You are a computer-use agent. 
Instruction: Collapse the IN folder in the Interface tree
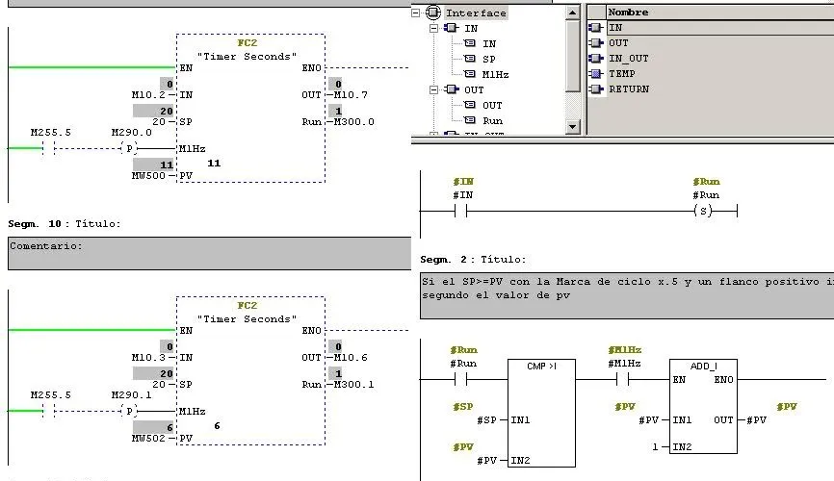434,28
